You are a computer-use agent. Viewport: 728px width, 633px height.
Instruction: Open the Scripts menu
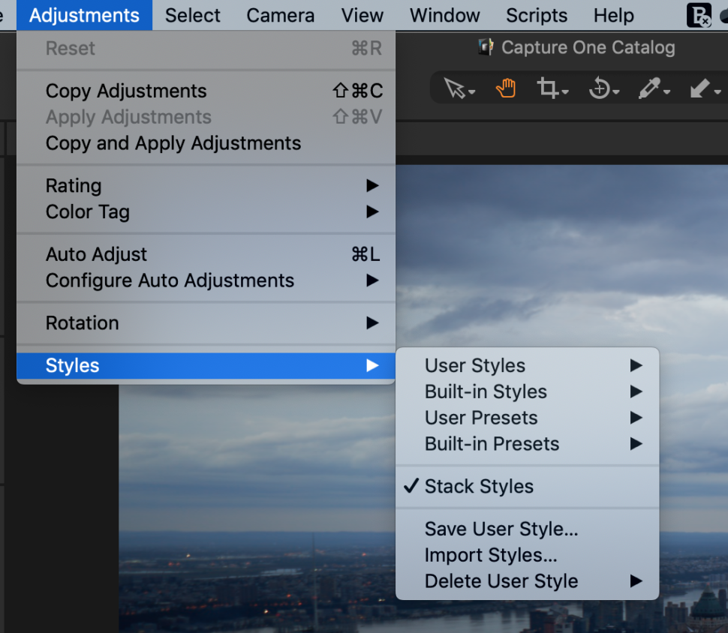point(536,15)
